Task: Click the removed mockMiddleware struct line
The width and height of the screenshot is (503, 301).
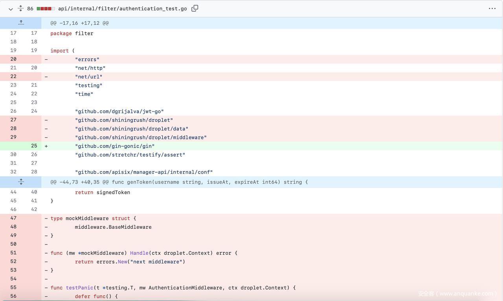Action: 93,218
